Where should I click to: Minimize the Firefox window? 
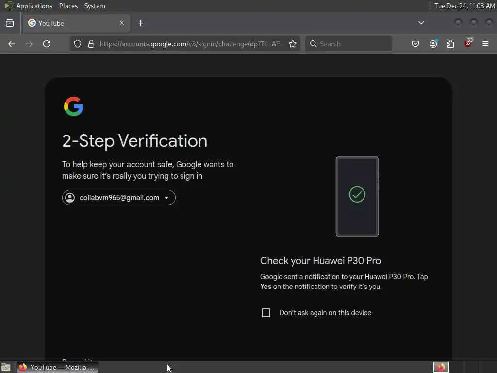pos(458,22)
